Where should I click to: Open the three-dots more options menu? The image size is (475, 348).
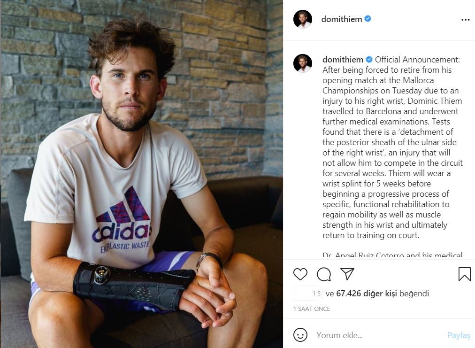click(x=465, y=20)
